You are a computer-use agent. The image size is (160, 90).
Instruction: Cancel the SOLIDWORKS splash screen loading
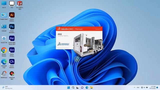point(98,29)
